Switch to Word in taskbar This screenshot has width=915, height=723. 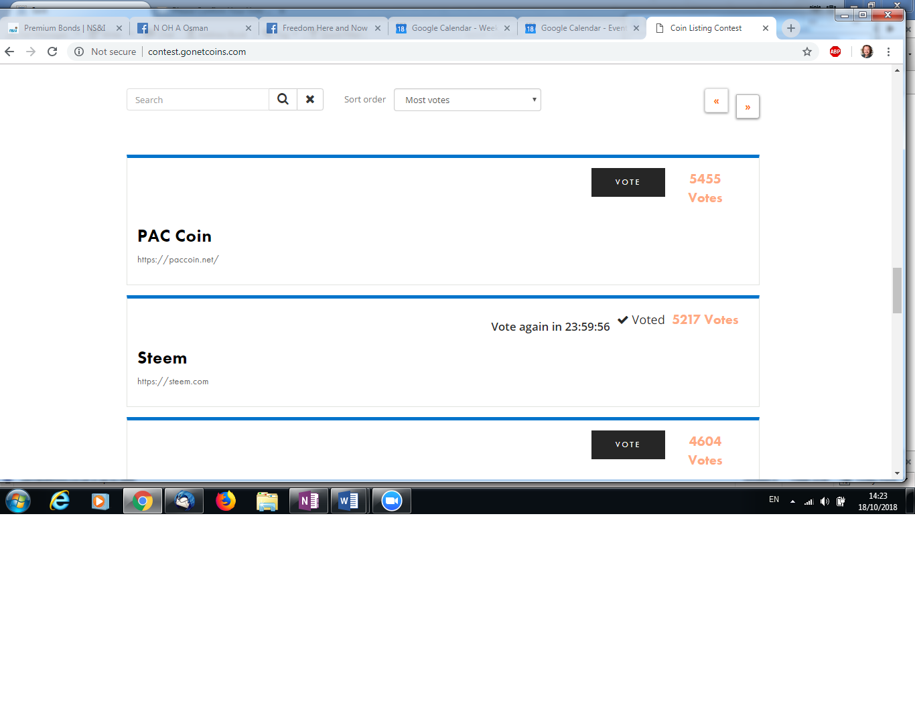pyautogui.click(x=349, y=501)
